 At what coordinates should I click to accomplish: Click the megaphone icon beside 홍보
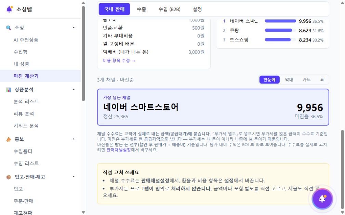coord(9,139)
